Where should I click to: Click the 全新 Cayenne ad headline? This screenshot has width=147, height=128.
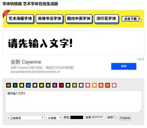pos(26,62)
